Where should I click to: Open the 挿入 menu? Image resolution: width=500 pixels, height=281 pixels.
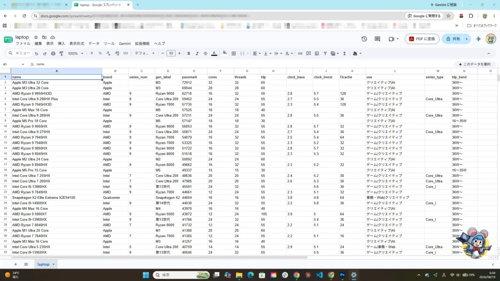[61, 44]
